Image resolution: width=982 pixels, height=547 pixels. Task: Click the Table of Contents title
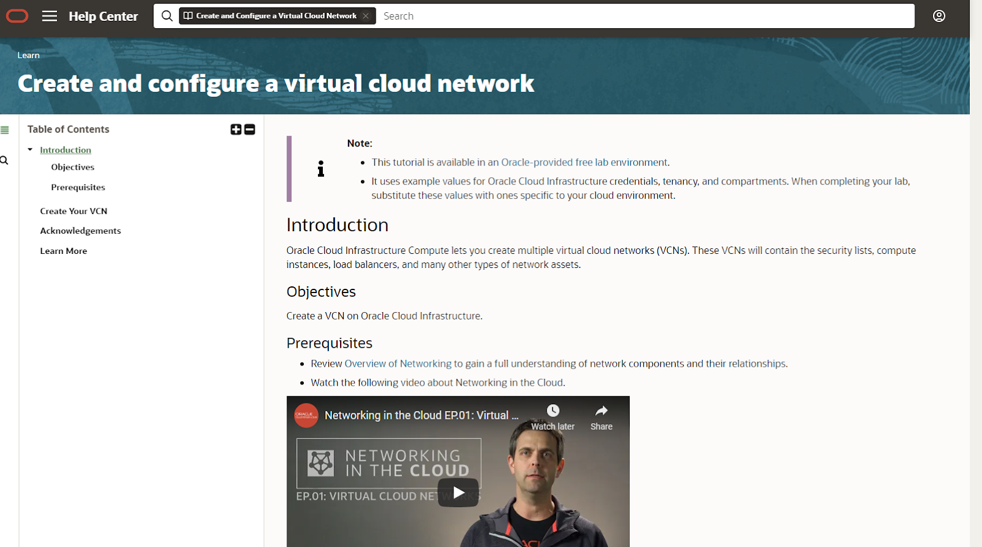click(x=68, y=129)
